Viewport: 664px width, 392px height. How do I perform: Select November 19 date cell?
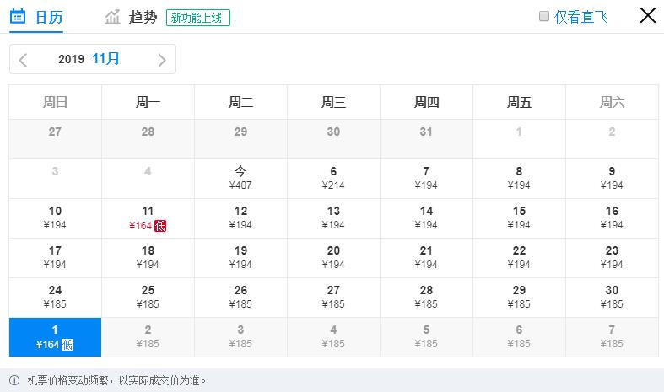(x=240, y=258)
